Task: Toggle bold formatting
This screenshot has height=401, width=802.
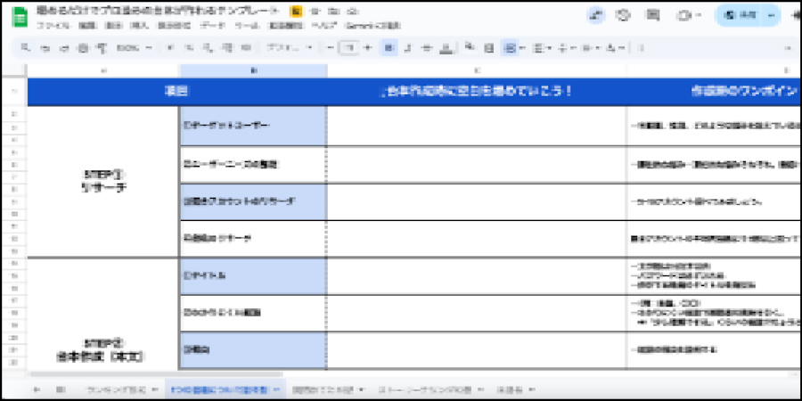Action: point(389,47)
